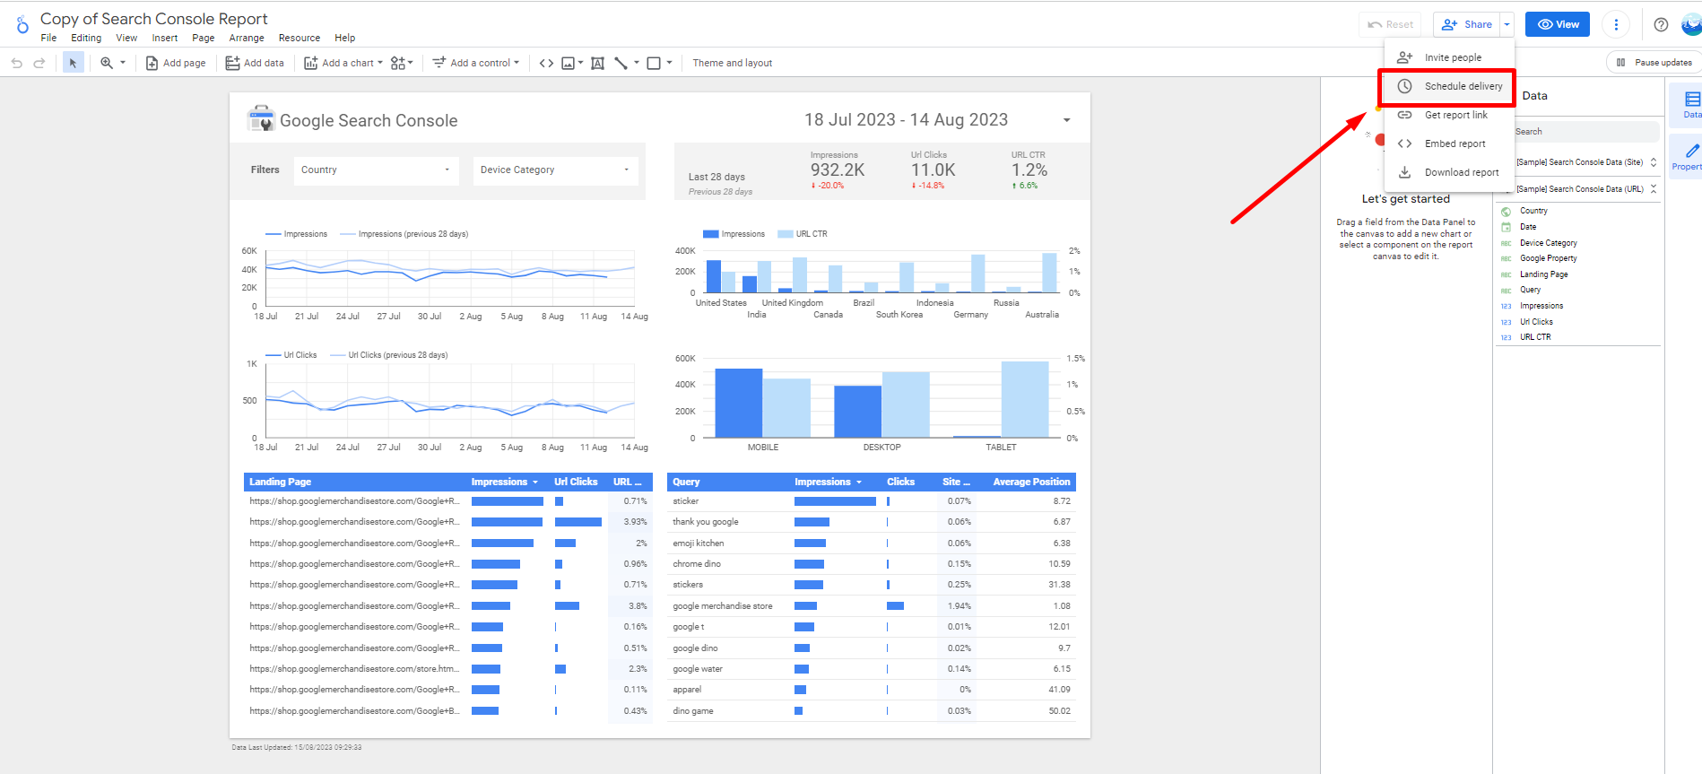Screen dimensions: 1702x774
Task: Click the insert image toolbar icon
Action: pos(569,63)
